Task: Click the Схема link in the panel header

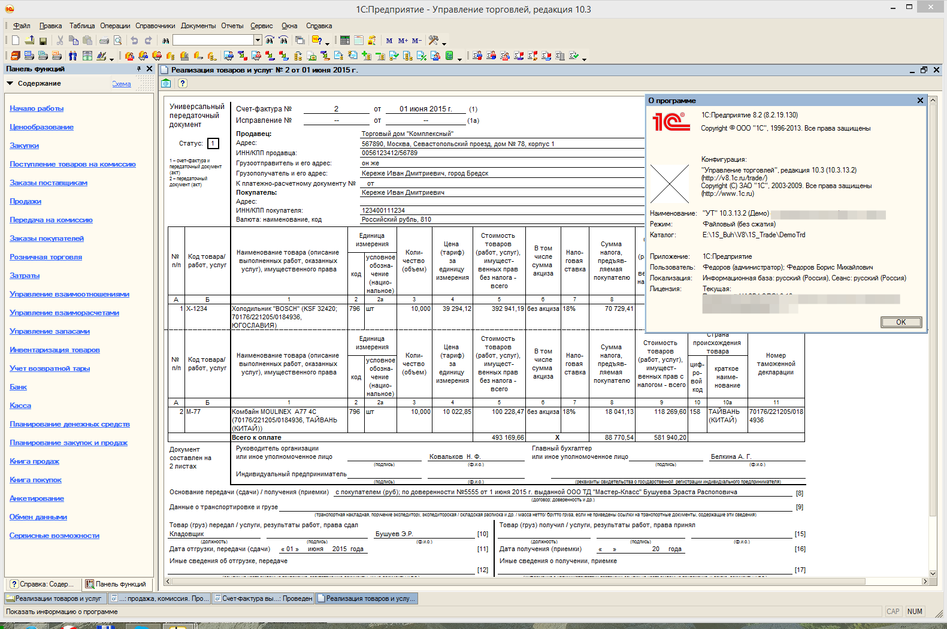Action: tap(122, 84)
